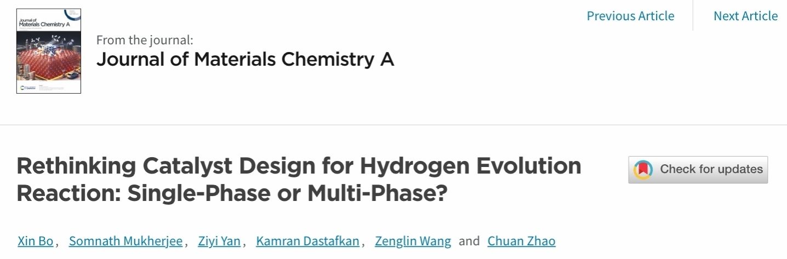The height and width of the screenshot is (259, 787).
Task: Click the red lattice artwork on the cover
Action: pos(49,61)
